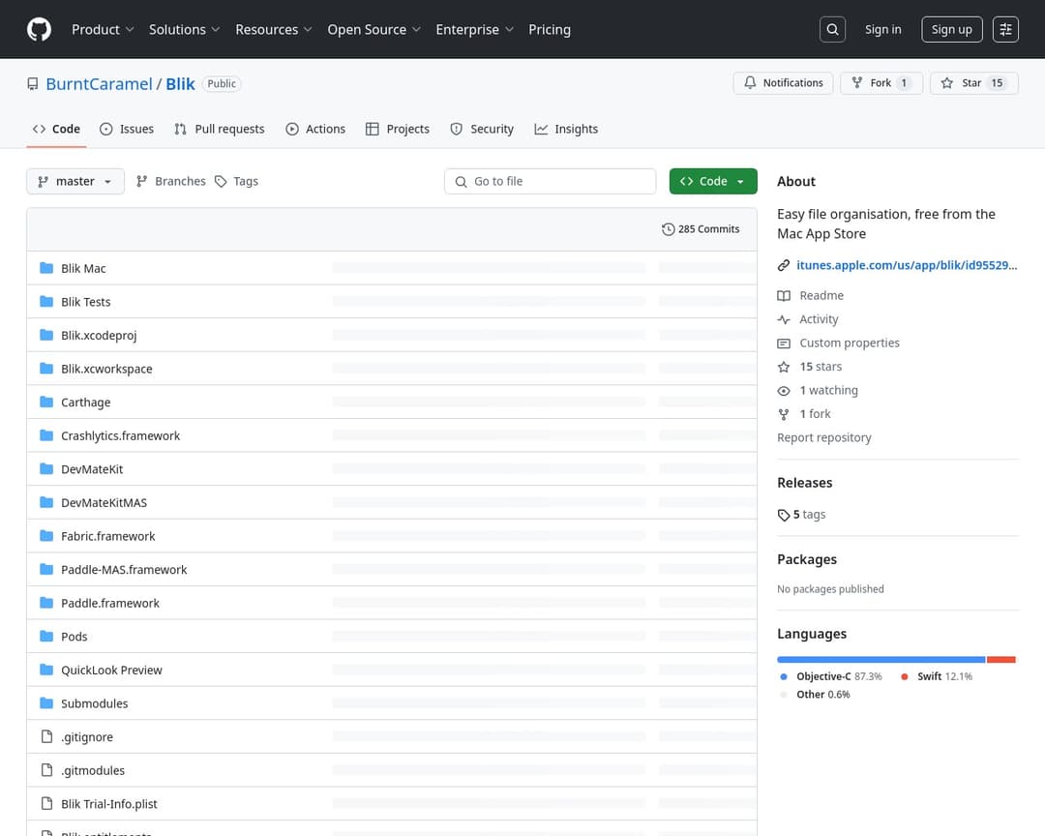Screen dimensions: 1045x836
Task: Open the Paddle-MAS.framework folder icon
Action: tap(46, 569)
